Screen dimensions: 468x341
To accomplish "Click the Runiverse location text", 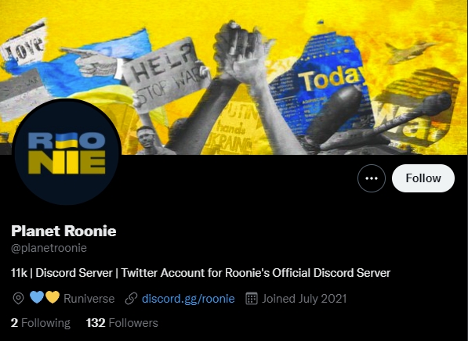I will pos(89,299).
